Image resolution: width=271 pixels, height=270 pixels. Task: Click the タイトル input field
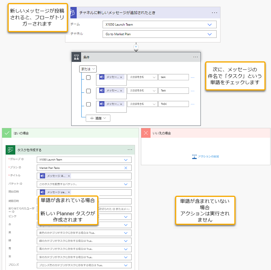pyautogui.click(x=84, y=176)
